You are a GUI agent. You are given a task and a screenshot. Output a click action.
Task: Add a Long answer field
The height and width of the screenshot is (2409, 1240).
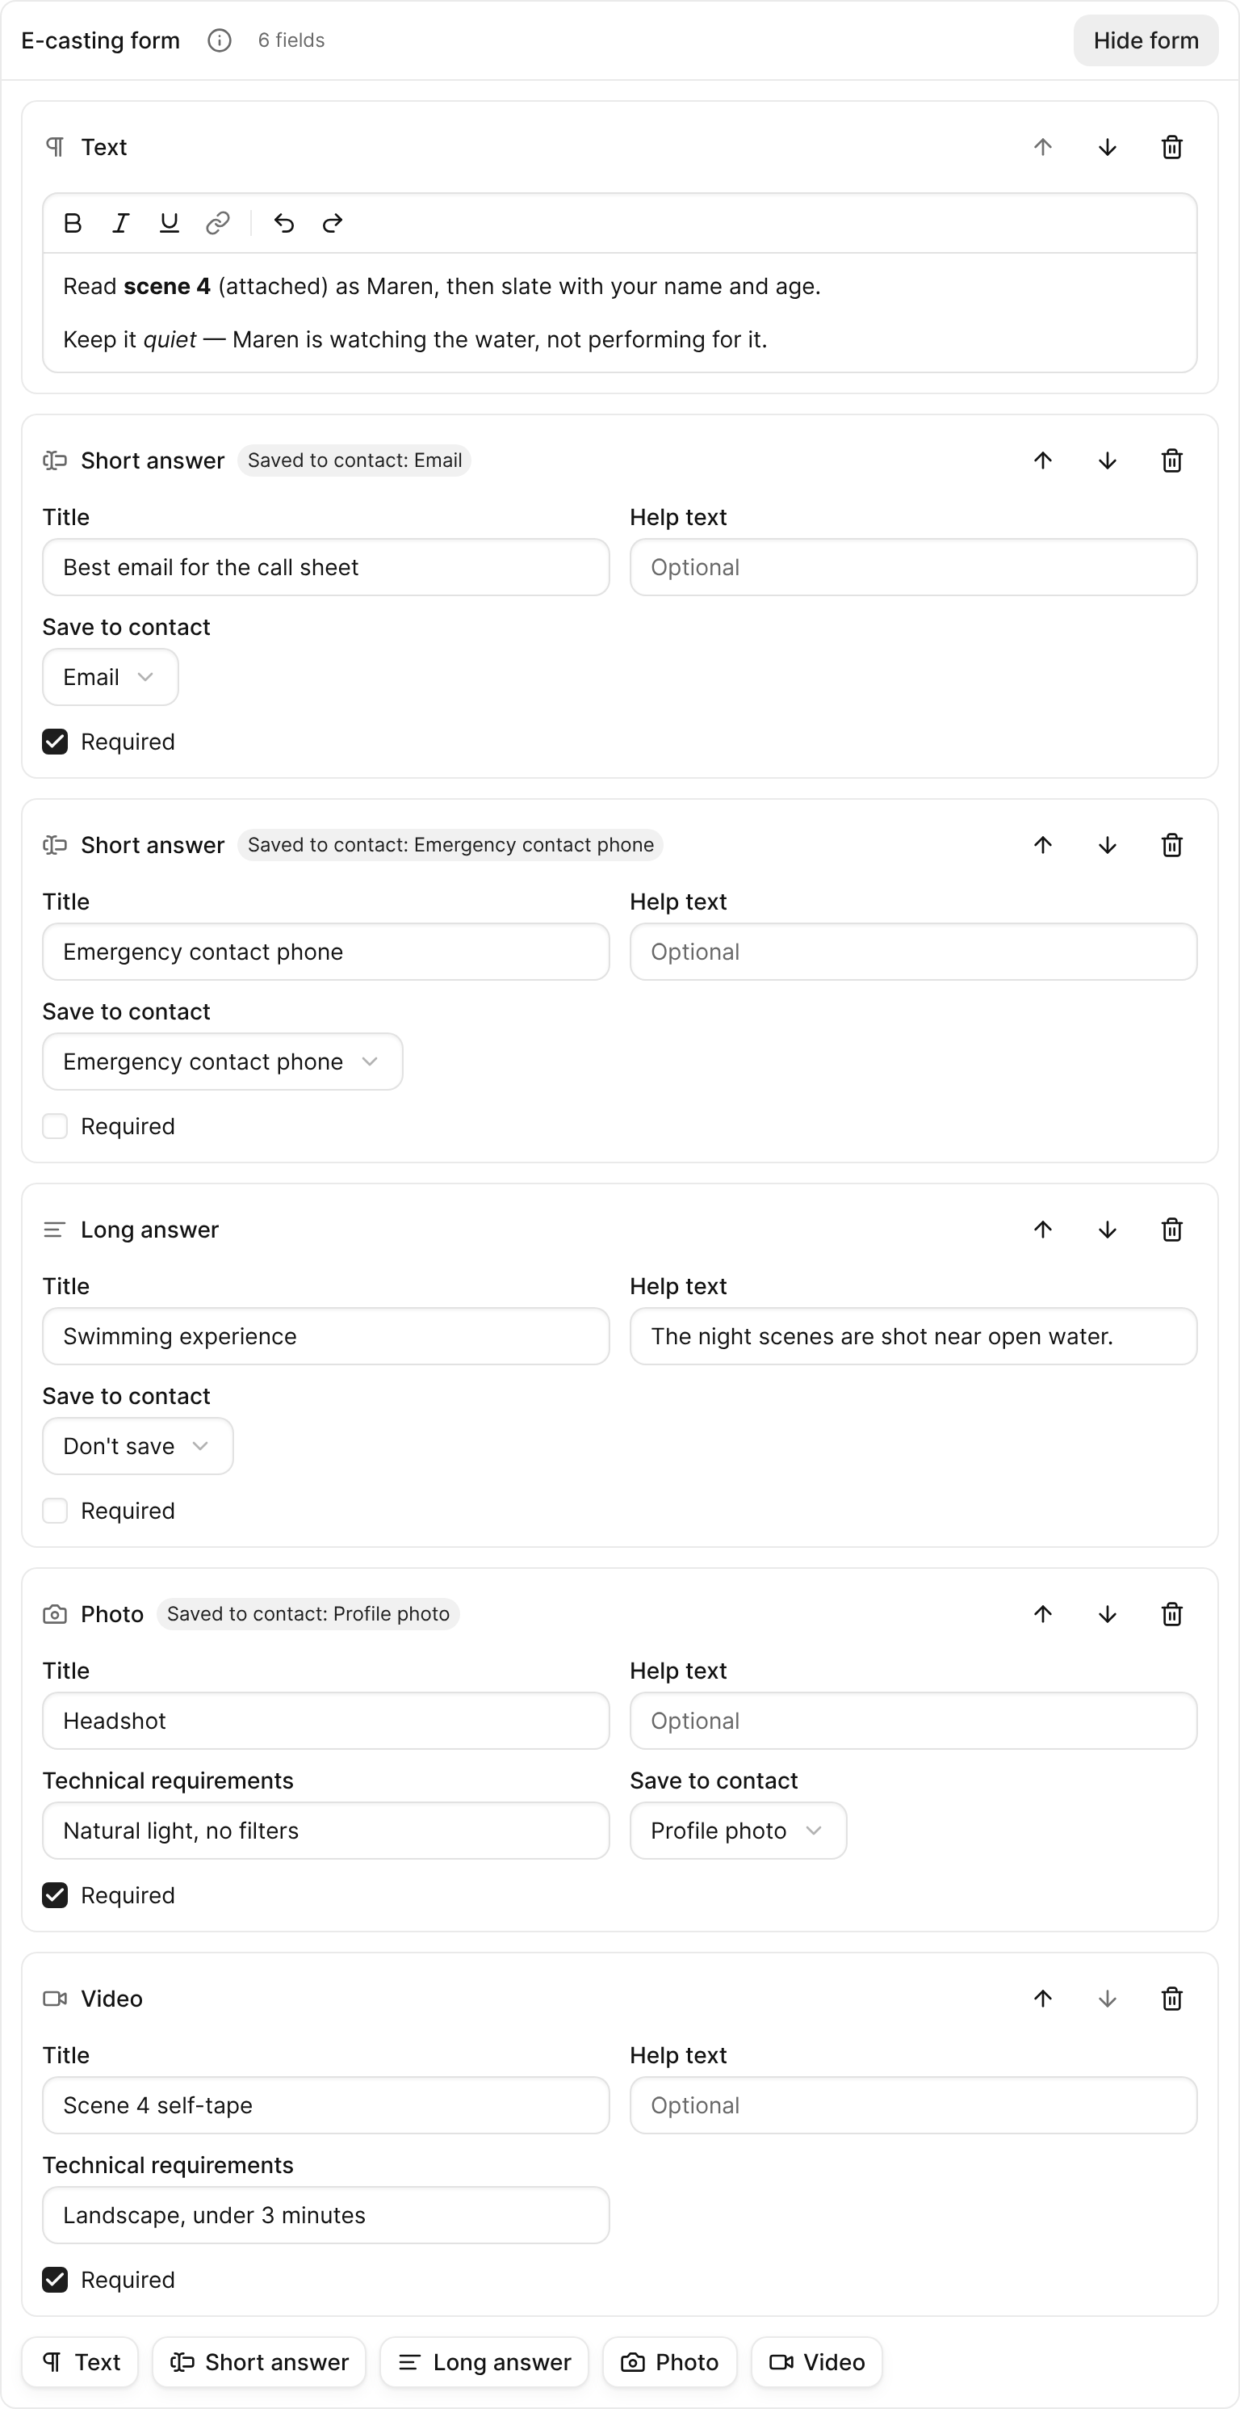click(x=484, y=2361)
